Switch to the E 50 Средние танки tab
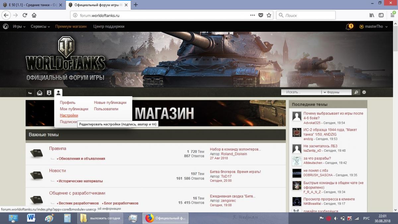 click(x=33, y=5)
